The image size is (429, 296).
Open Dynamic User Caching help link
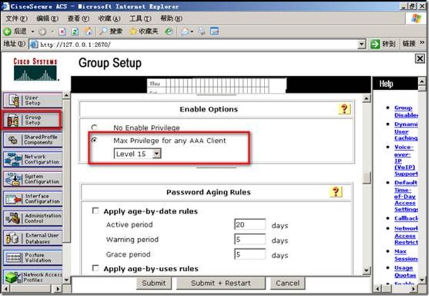406,131
